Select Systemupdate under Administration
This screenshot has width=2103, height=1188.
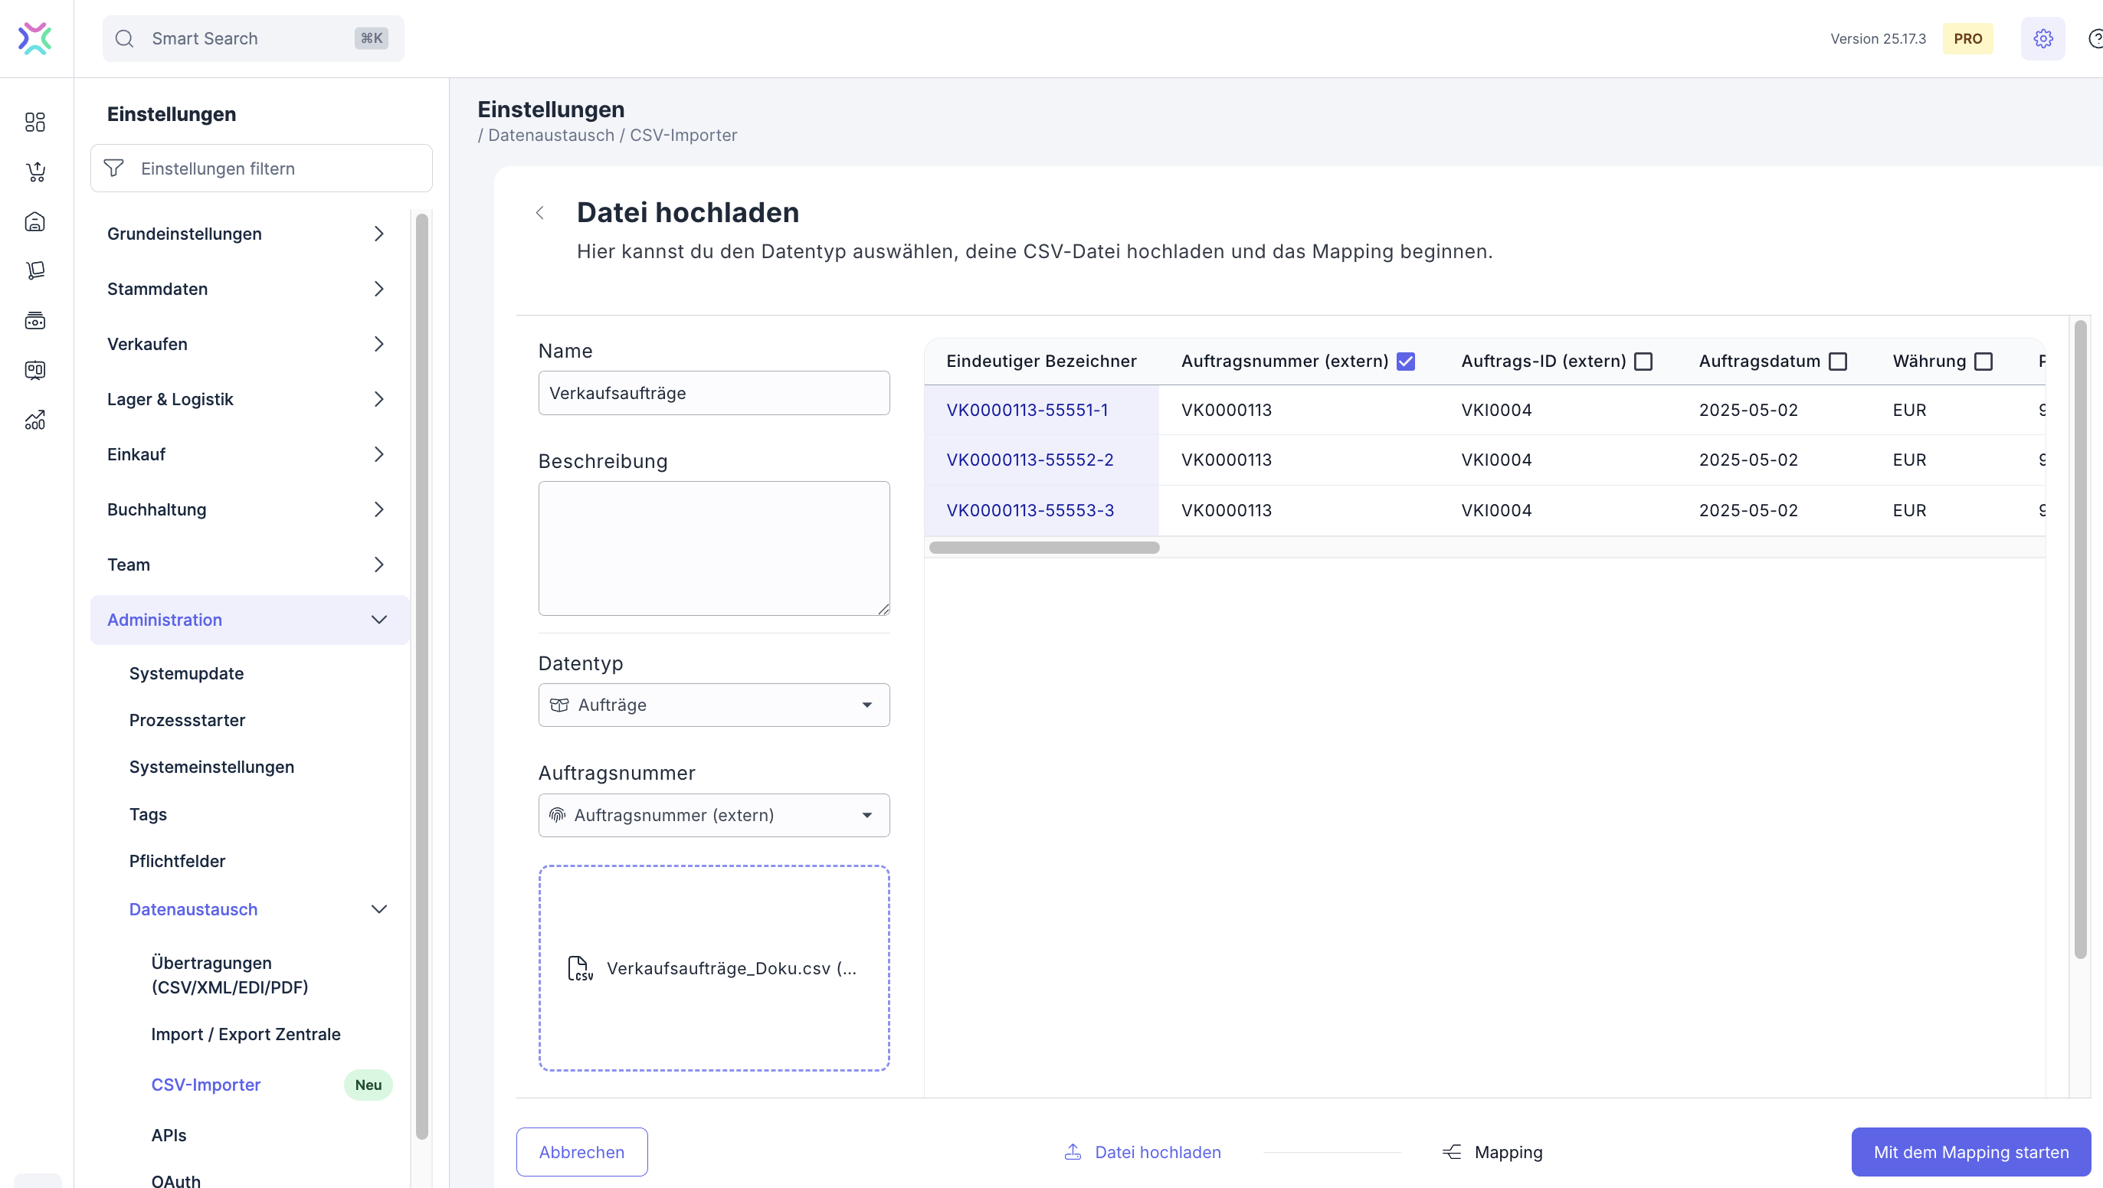(186, 673)
